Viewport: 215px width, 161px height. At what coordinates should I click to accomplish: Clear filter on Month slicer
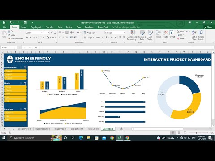[x=25, y=83]
